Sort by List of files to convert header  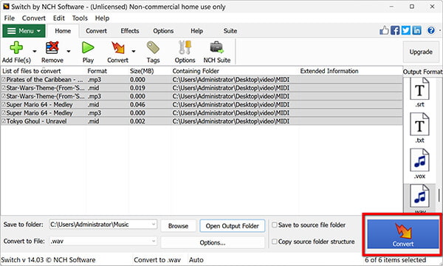click(31, 71)
